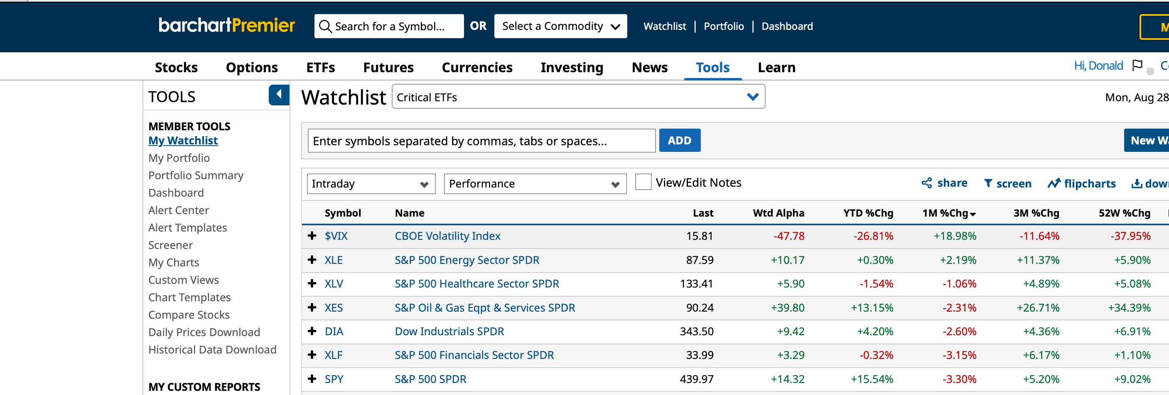
Task: Open Screener sidebar link
Action: (170, 245)
